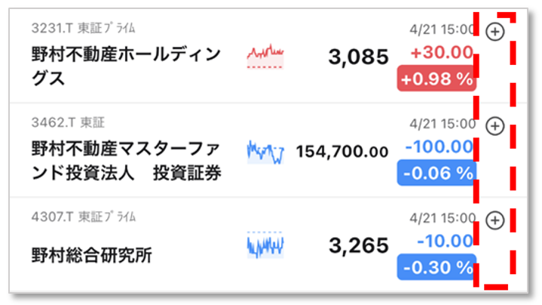
Task: Click the -0.06 % blue change badge
Action: pyautogui.click(x=436, y=173)
